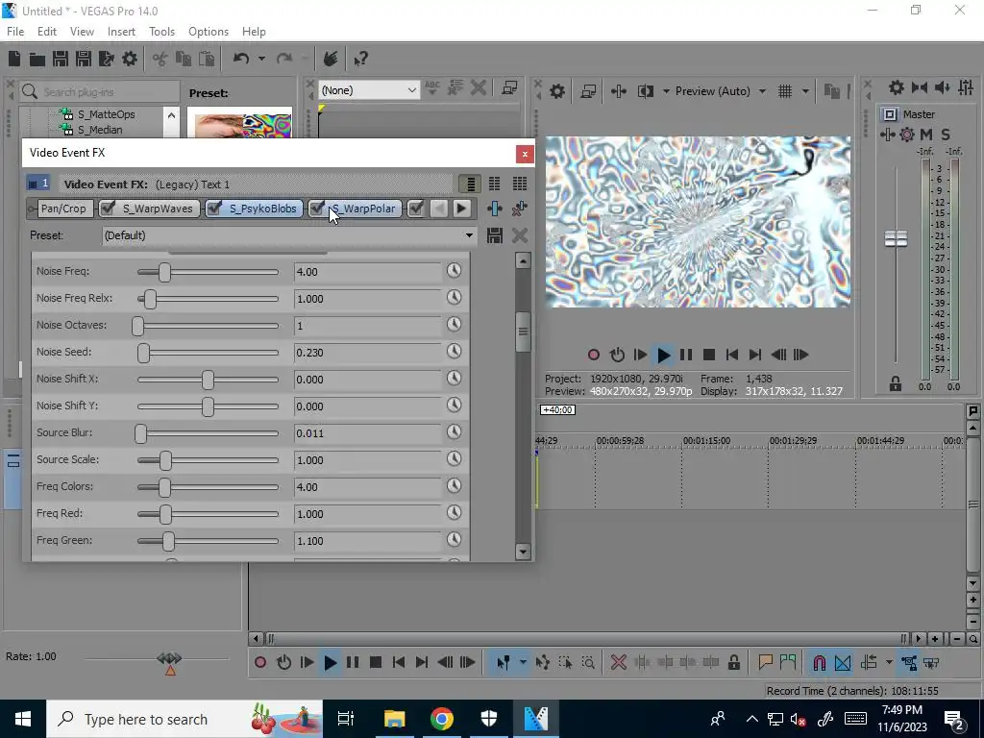
Task: Click the Plug-In Chain button icon
Action: (x=495, y=209)
